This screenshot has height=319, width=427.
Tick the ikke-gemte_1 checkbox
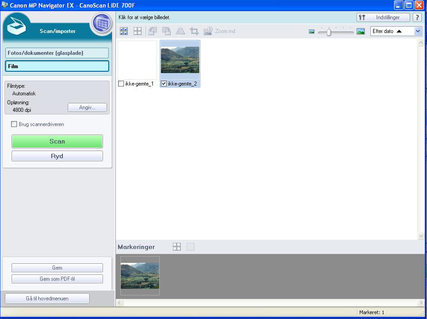pos(121,84)
